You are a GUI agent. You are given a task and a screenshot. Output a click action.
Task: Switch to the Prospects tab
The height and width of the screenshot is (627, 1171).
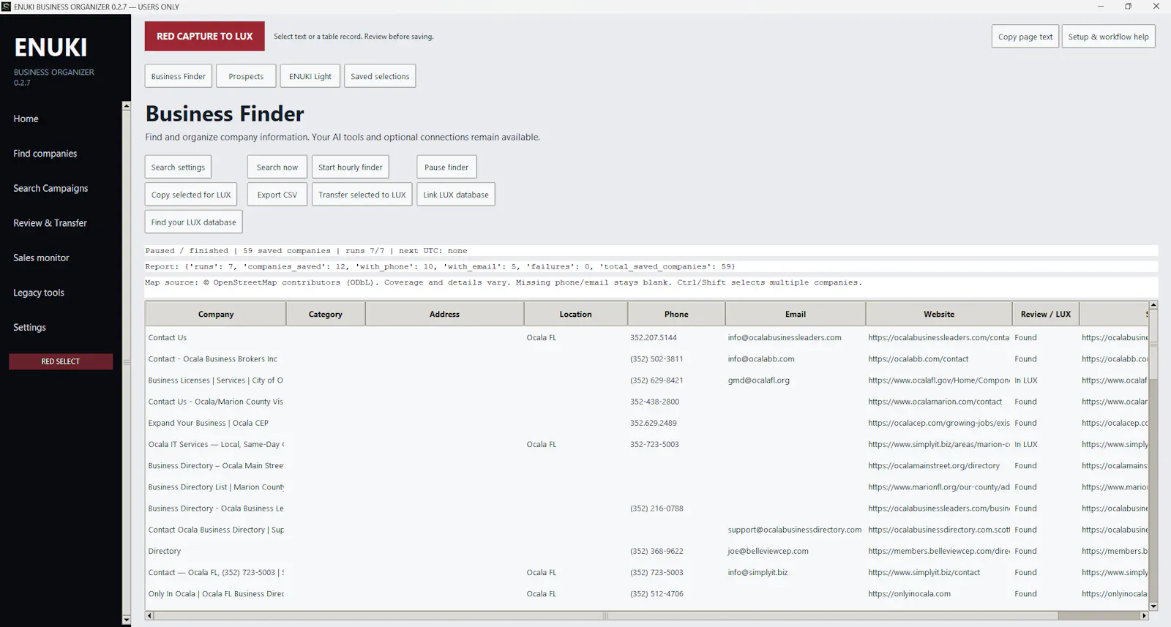pos(246,76)
